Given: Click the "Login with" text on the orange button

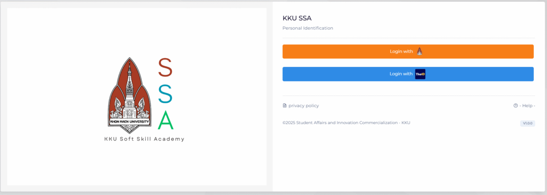Looking at the screenshot, I should (401, 51).
